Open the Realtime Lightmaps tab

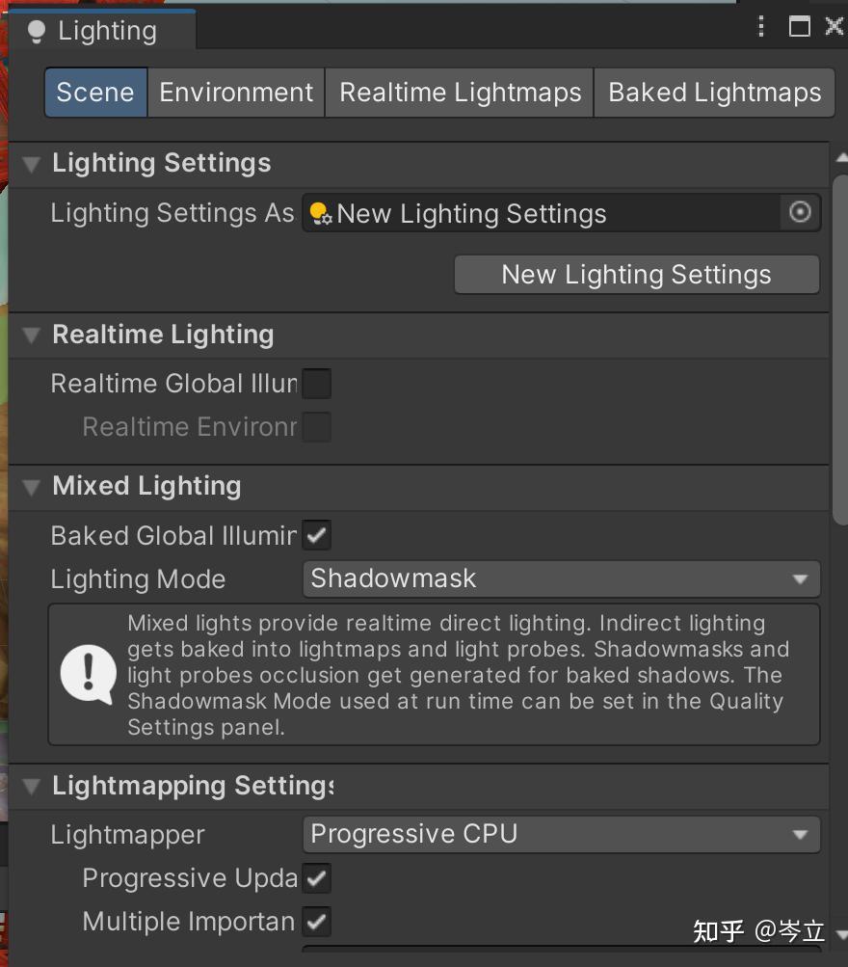click(x=459, y=92)
